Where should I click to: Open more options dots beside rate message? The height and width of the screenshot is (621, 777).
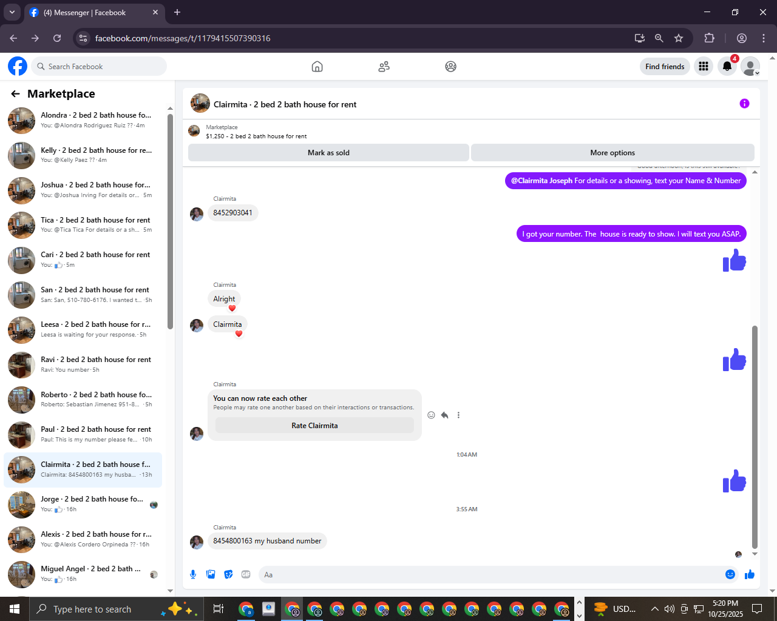click(x=458, y=415)
